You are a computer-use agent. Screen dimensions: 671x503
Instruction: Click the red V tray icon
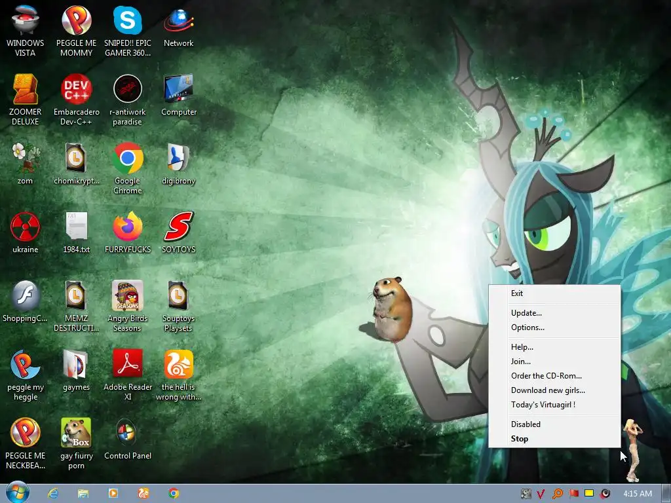[x=541, y=494]
